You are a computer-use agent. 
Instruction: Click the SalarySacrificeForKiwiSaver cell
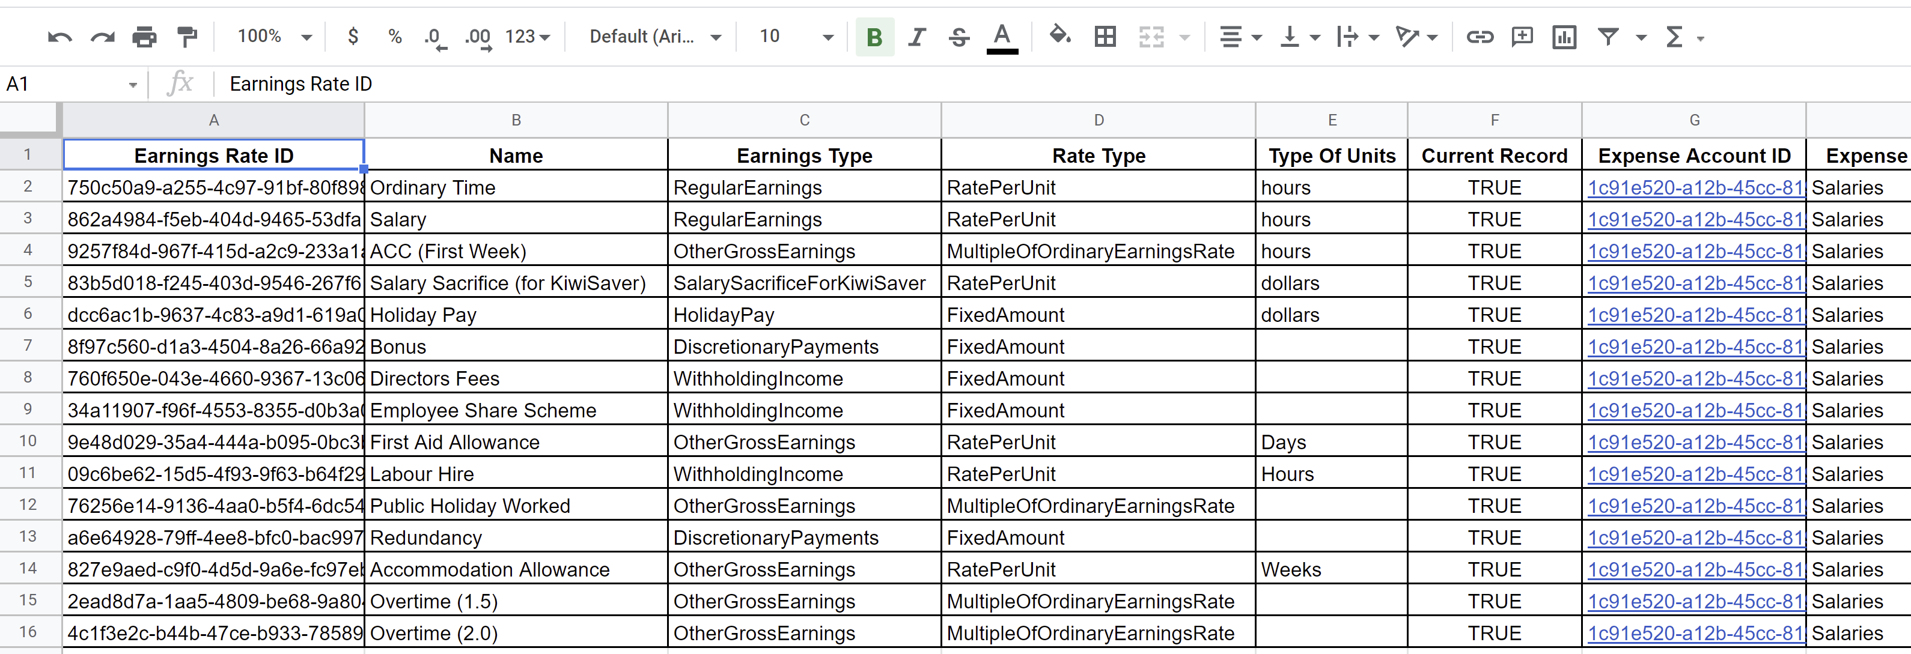pos(804,282)
